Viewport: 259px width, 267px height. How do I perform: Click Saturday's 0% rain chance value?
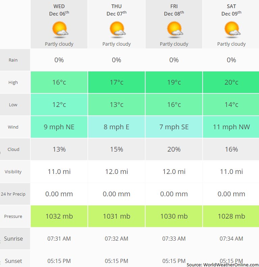[231, 60]
